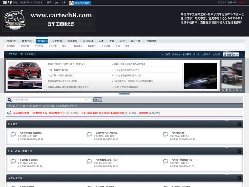Open the 积分规则 sub-menu link
The height and width of the screenshot is (187, 249).
pos(11,46)
